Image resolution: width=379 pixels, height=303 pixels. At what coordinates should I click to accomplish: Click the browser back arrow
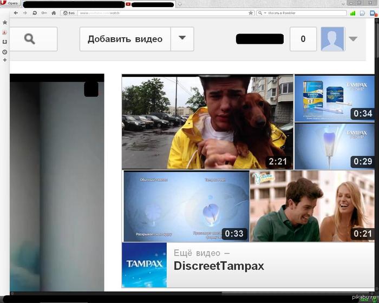16,12
